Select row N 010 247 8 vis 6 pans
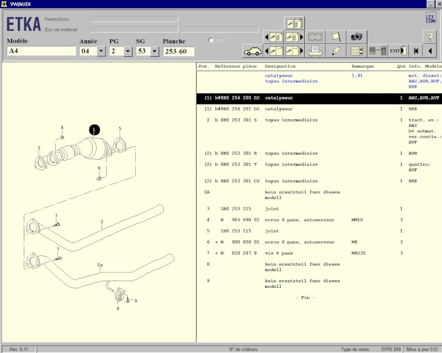 click(319, 253)
